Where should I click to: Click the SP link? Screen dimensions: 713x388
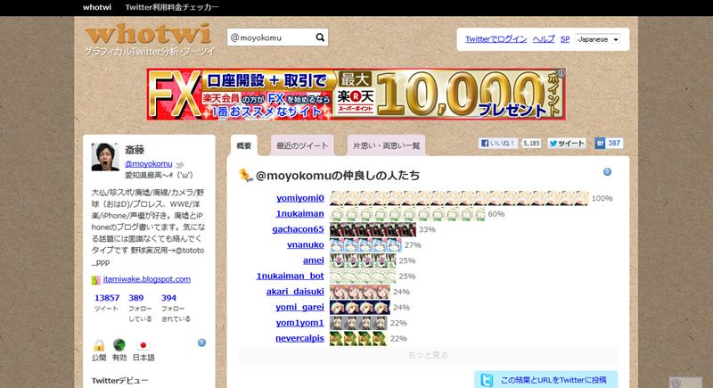(x=565, y=39)
